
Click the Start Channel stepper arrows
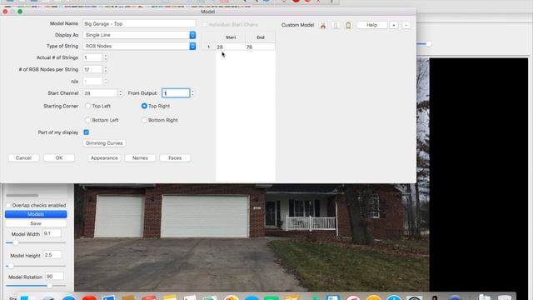pyautogui.click(x=120, y=92)
